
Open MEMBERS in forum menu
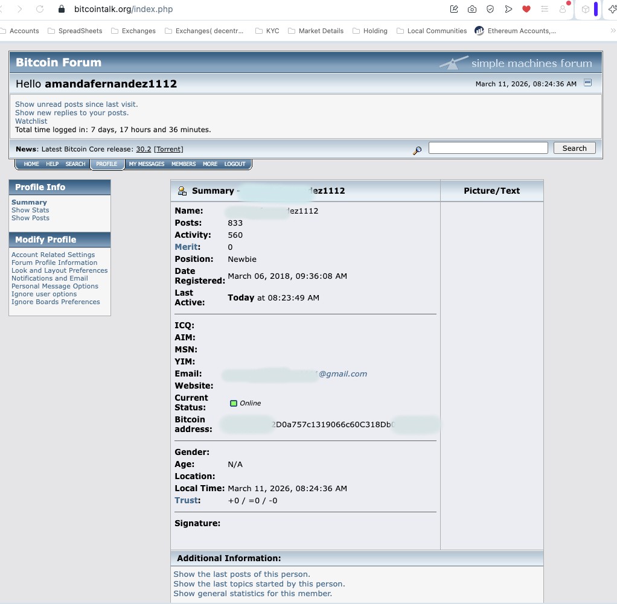(x=184, y=164)
